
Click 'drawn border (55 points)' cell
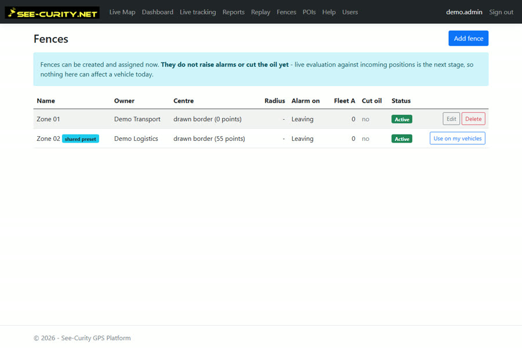pos(209,138)
